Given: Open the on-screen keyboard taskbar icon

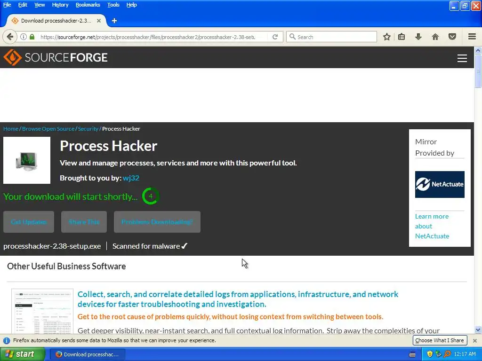Looking at the screenshot, I should click(412, 354).
